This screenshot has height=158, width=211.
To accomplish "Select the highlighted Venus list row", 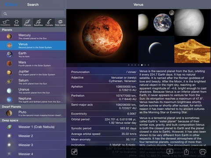I will click(x=33, y=46).
